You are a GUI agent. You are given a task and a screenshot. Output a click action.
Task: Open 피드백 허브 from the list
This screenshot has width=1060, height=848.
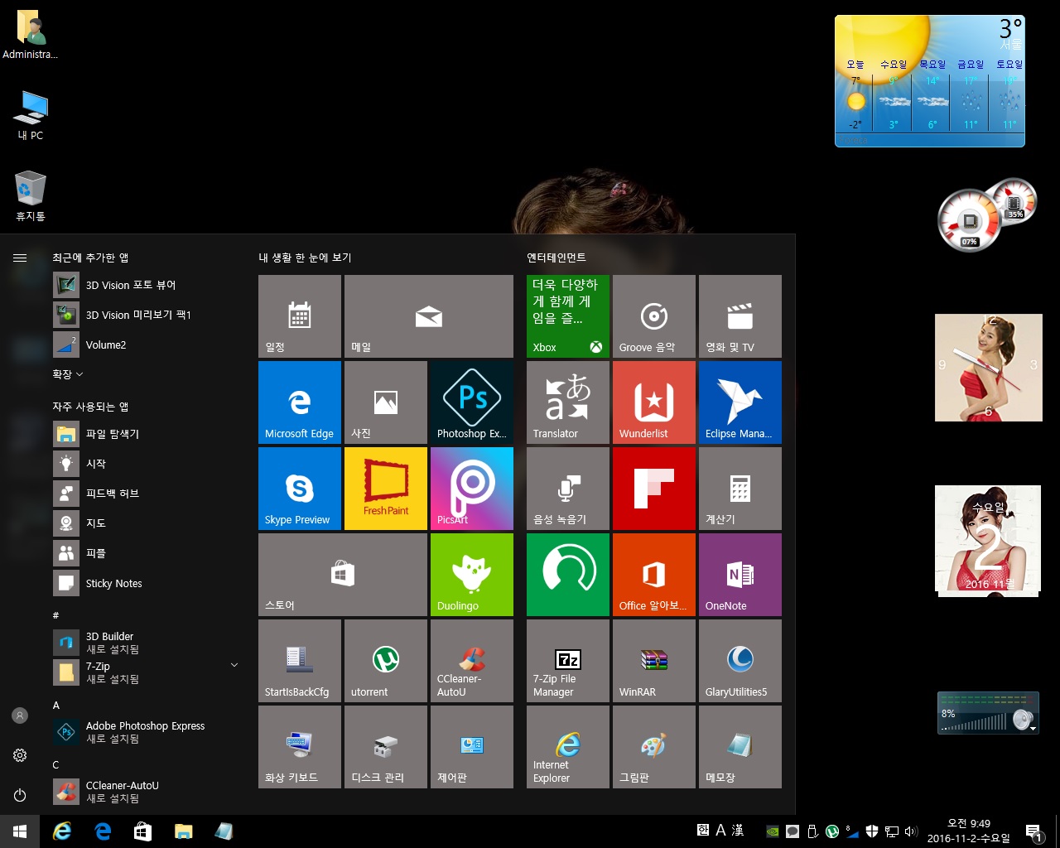point(147,494)
